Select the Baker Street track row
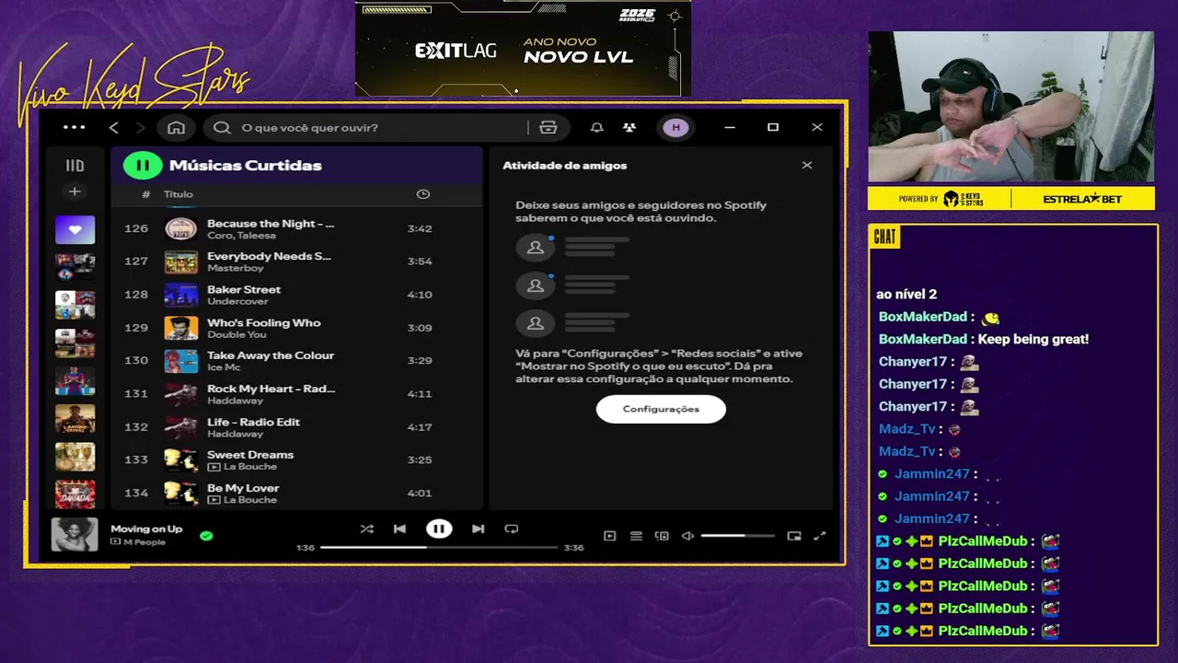Viewport: 1178px width, 663px height. click(296, 295)
